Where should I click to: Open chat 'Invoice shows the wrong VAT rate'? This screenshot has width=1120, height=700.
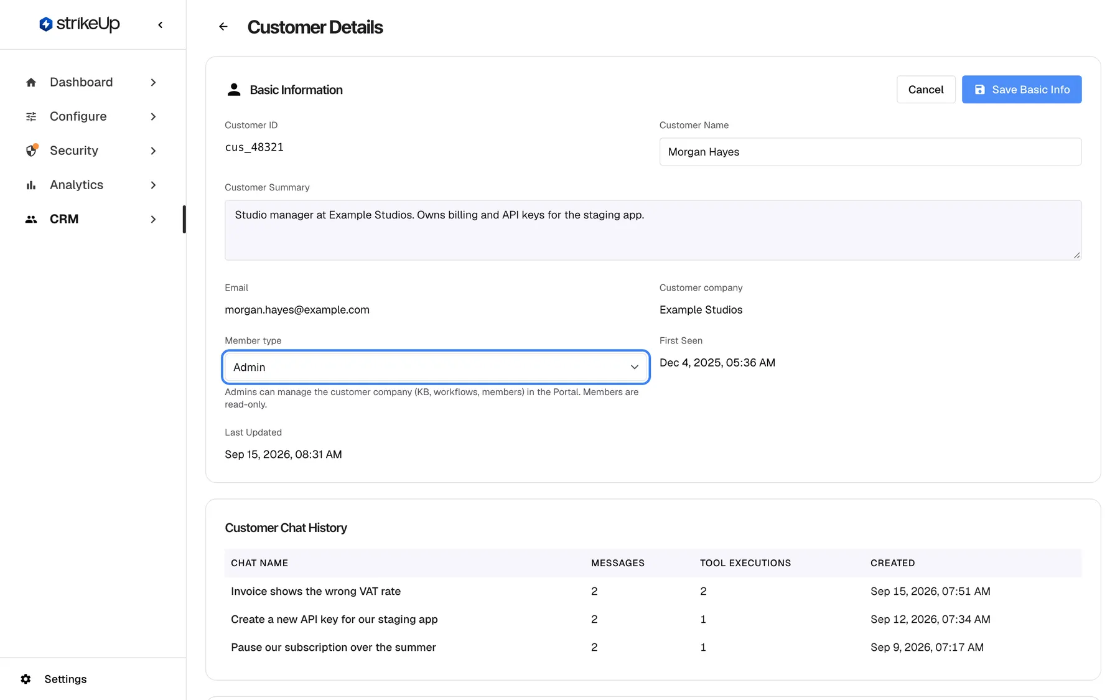tap(315, 591)
